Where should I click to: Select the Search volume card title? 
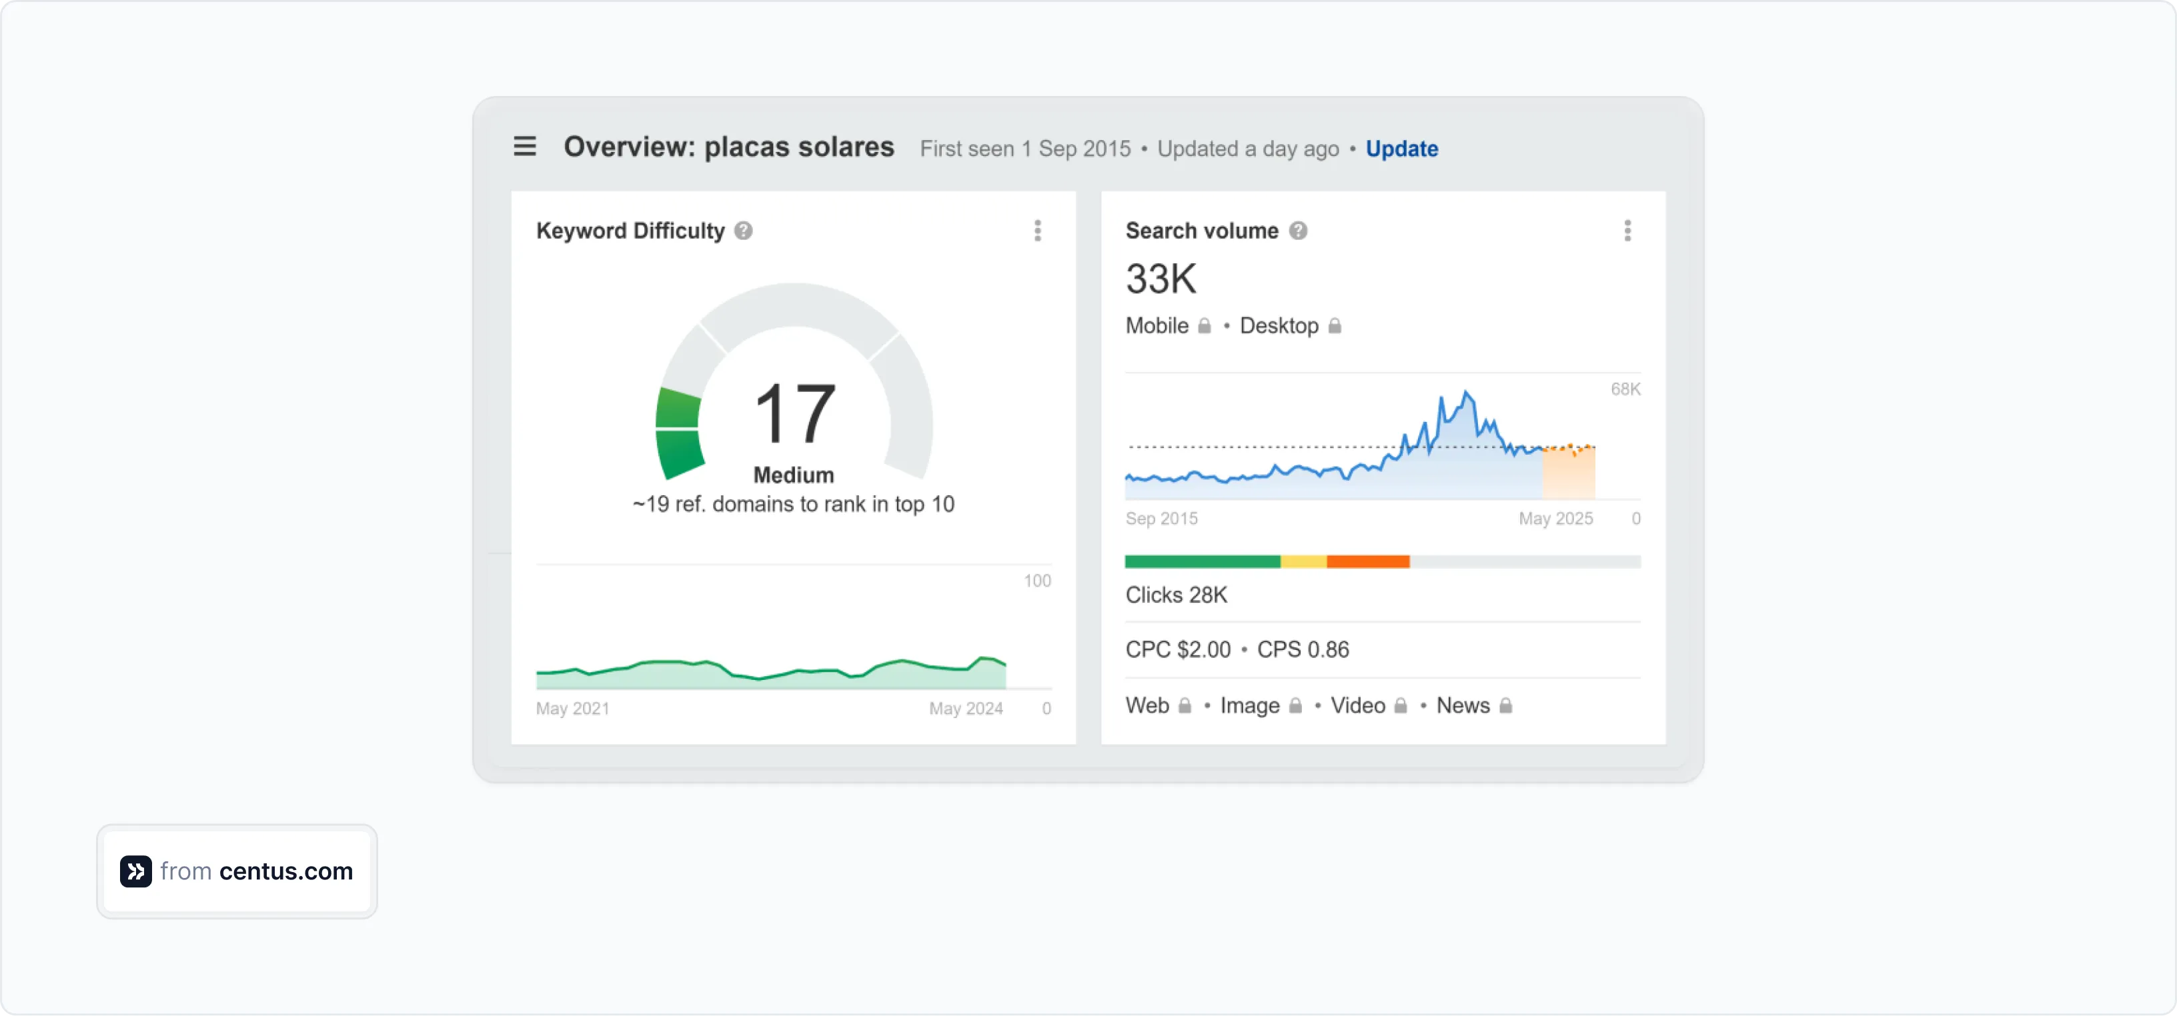[1202, 231]
